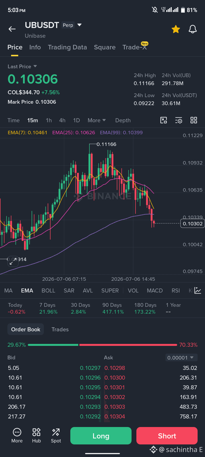Switch to the Square tab

pyautogui.click(x=105, y=47)
